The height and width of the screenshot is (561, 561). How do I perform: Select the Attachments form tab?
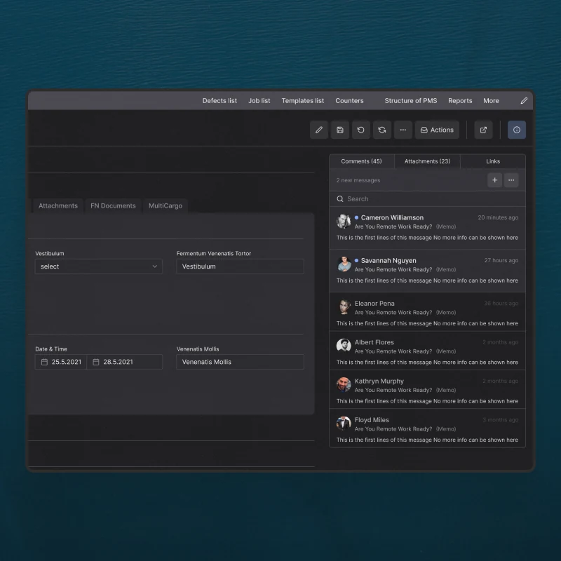58,205
